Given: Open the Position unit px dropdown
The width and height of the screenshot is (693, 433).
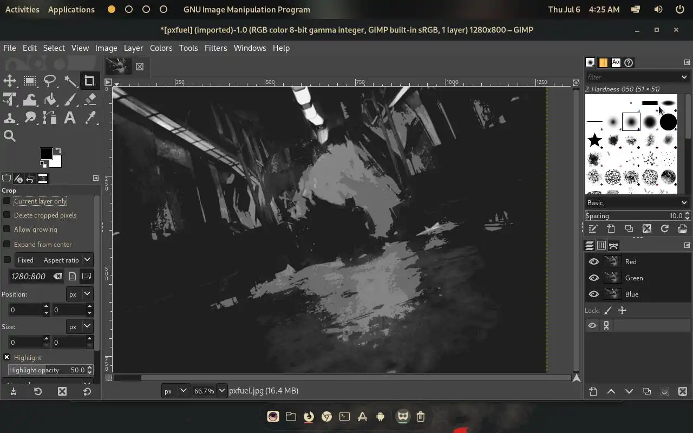Looking at the screenshot, I should coord(80,294).
